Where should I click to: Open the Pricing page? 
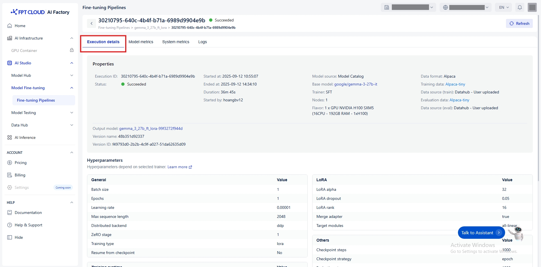pyautogui.click(x=20, y=163)
